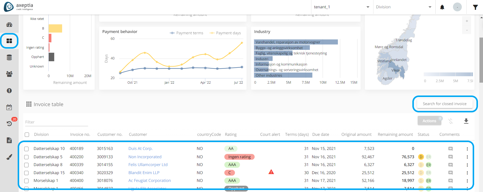
Task: Open the notifications bell icon
Action: pyautogui.click(x=442, y=7)
